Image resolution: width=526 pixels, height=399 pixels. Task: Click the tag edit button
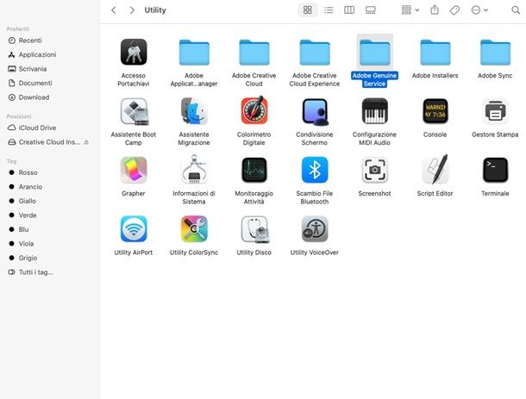pos(454,10)
